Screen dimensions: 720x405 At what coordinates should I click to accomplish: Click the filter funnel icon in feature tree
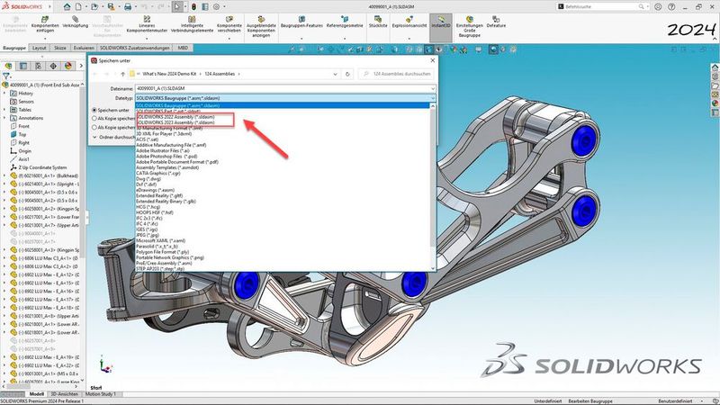6,76
